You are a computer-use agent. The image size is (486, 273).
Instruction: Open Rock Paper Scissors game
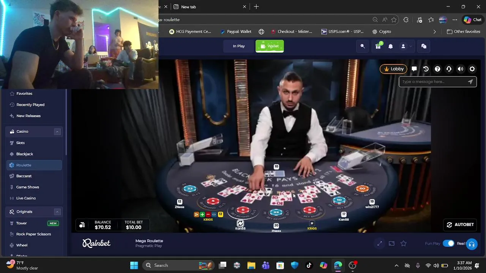coord(33,234)
